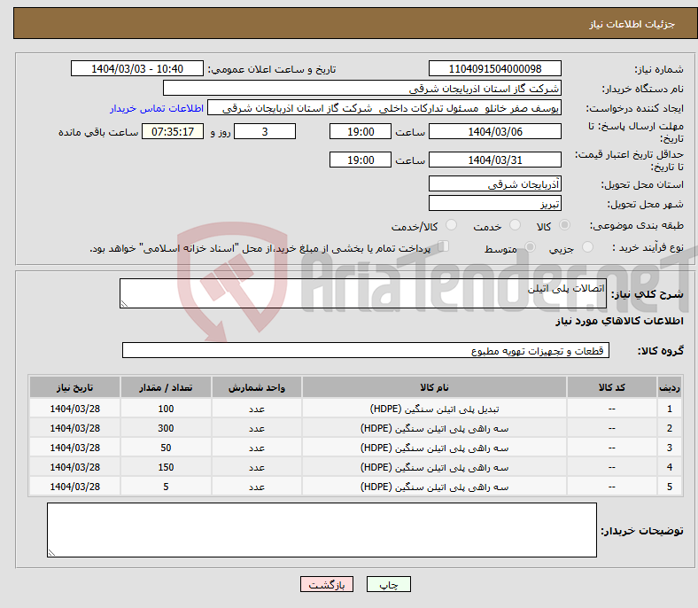Toggle the Islamic treasury payment checkbox
Screen dimensions: 698x608
[x=444, y=247]
